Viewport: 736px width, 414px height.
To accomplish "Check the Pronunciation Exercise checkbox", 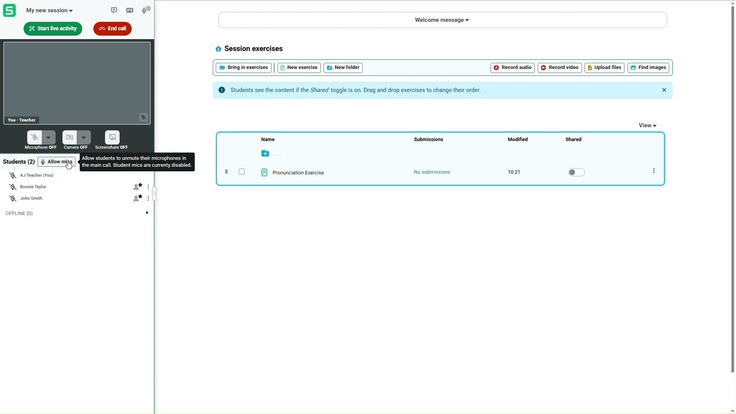I will pyautogui.click(x=242, y=172).
